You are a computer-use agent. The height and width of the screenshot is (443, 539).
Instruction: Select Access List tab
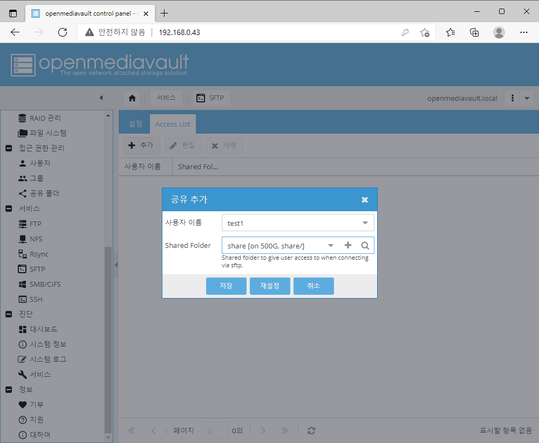(x=173, y=124)
